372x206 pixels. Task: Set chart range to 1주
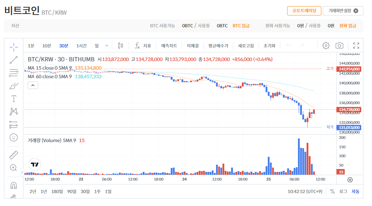[97, 191]
